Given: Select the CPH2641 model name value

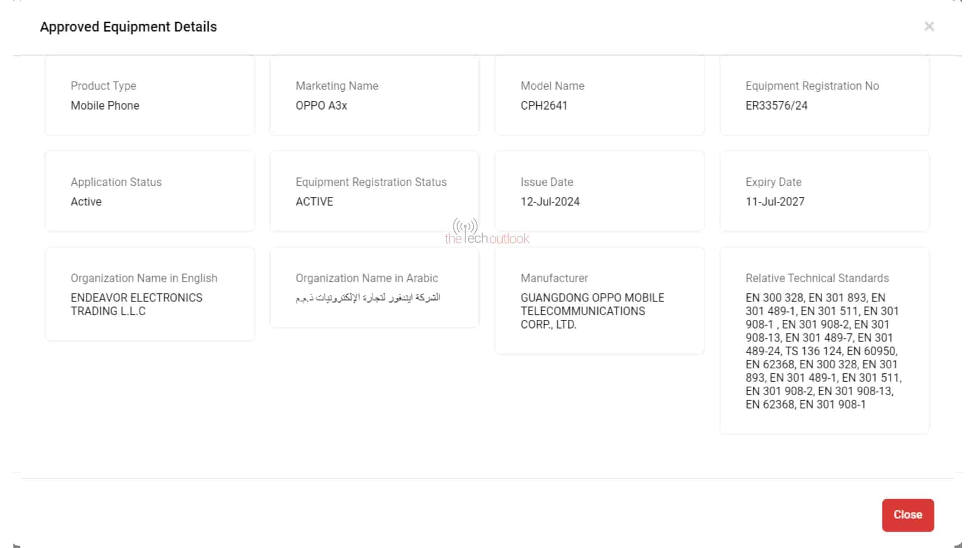Looking at the screenshot, I should click(x=544, y=105).
